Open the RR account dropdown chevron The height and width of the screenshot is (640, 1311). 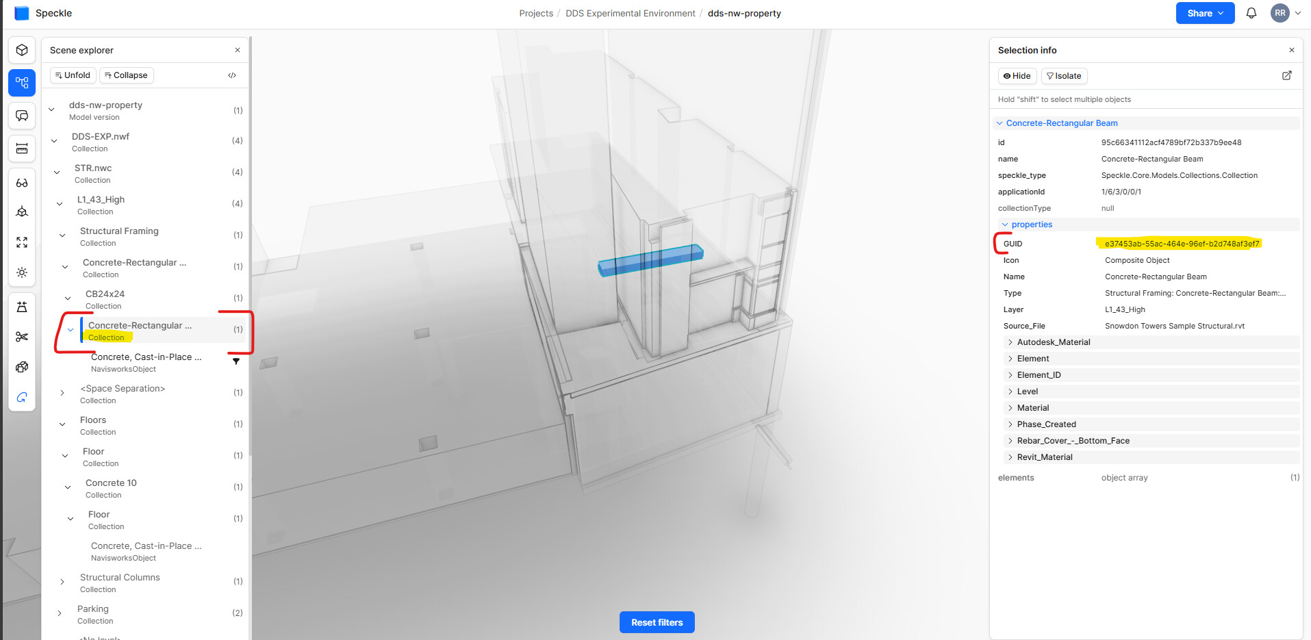pos(1297,13)
